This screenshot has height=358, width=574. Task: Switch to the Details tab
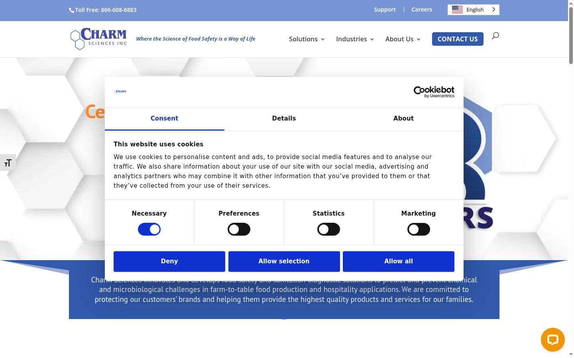pyautogui.click(x=284, y=119)
